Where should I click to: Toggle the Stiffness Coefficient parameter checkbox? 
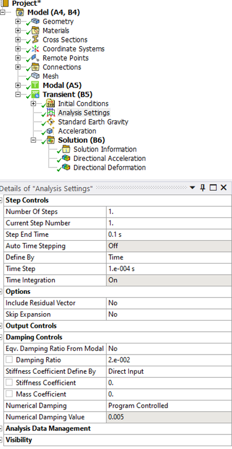[x=9, y=383]
